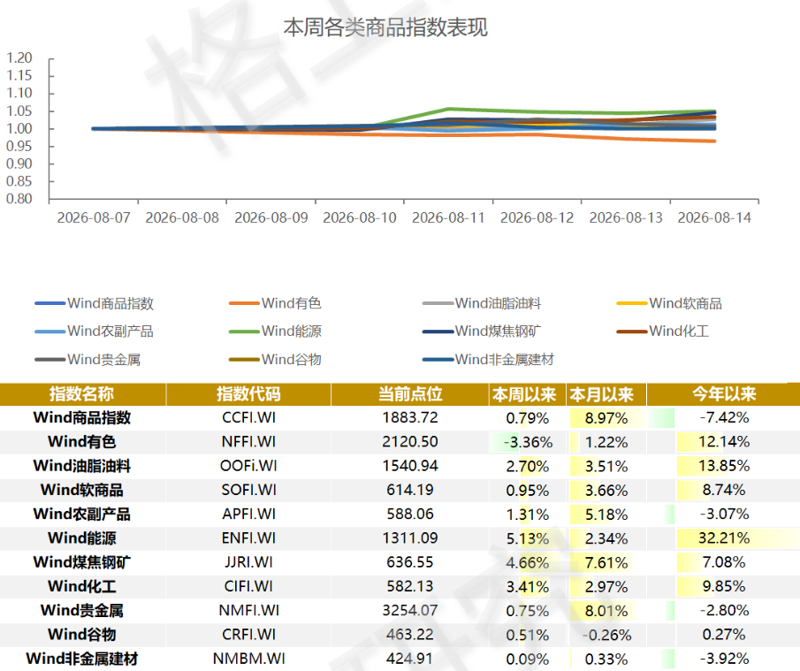The height and width of the screenshot is (671, 800).
Task: Click index code CIFI.WI
Action: point(248,586)
